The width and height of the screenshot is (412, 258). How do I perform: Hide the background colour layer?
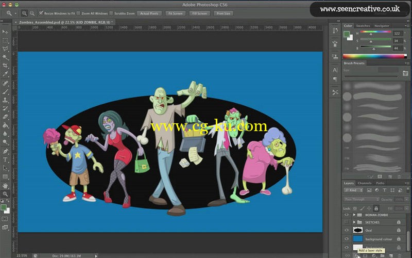(347, 239)
